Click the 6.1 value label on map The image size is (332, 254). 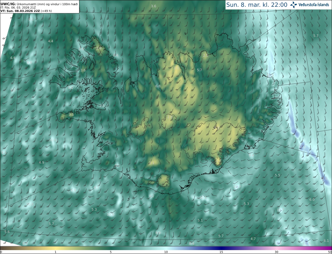(x=326, y=241)
